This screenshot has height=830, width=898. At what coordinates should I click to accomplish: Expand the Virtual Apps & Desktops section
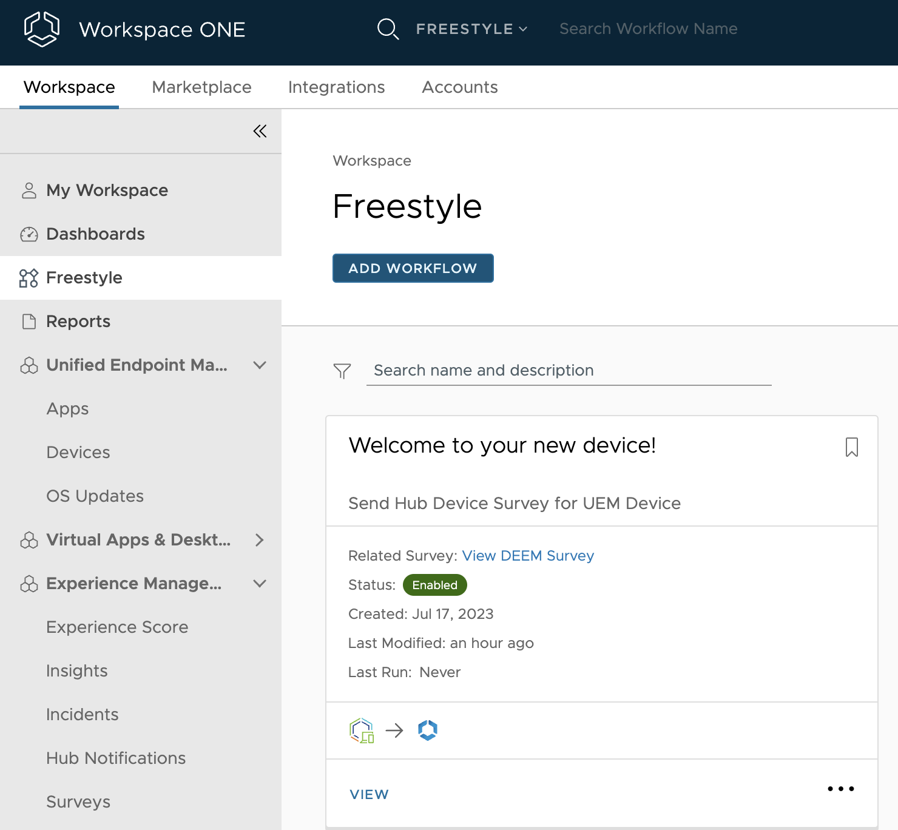(x=260, y=540)
